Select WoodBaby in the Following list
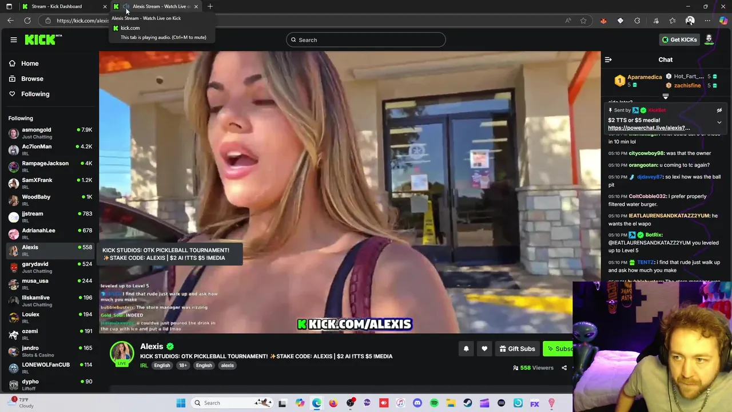The height and width of the screenshot is (412, 732). point(50,200)
